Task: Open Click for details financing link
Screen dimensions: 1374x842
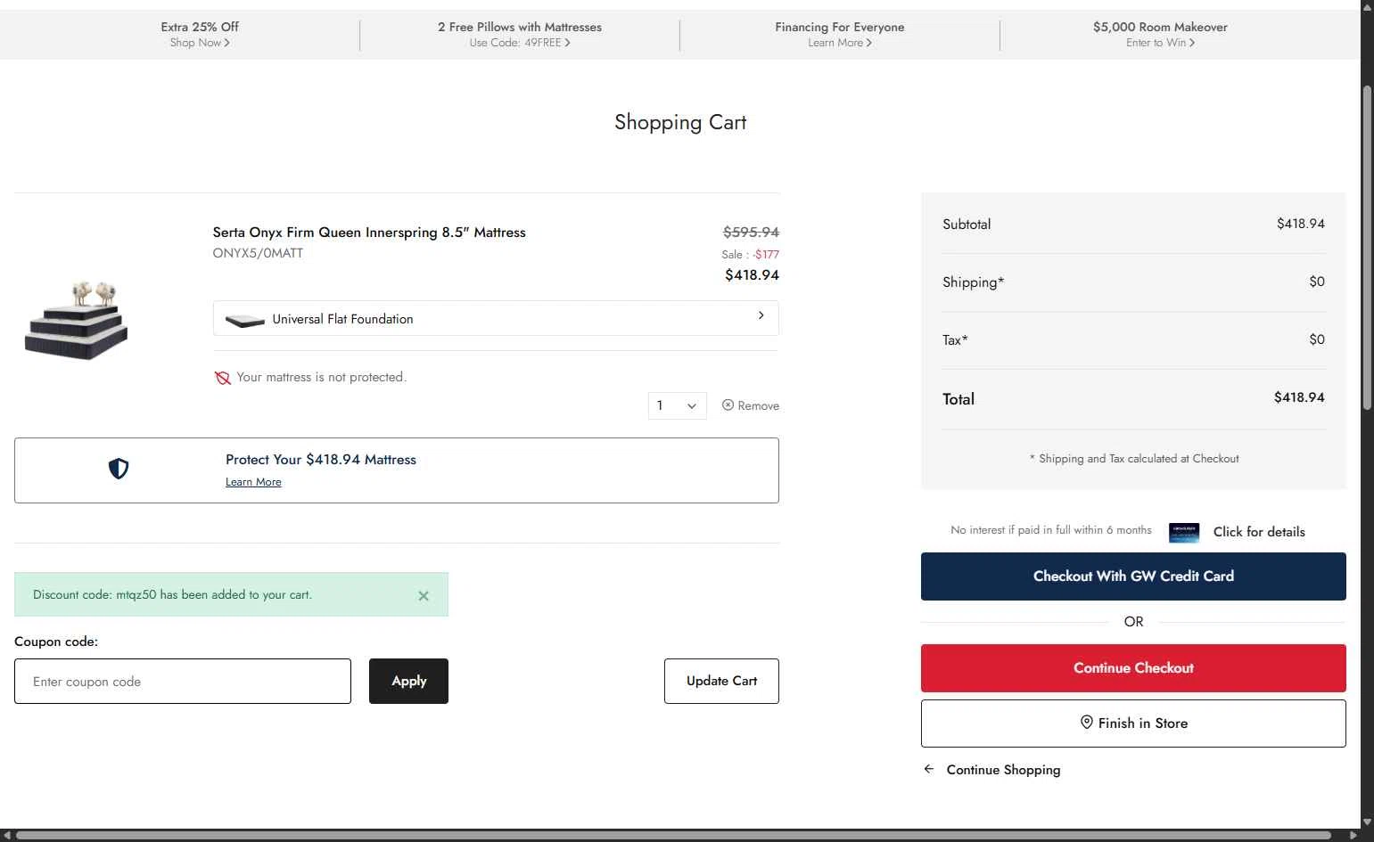Action: [x=1259, y=532]
